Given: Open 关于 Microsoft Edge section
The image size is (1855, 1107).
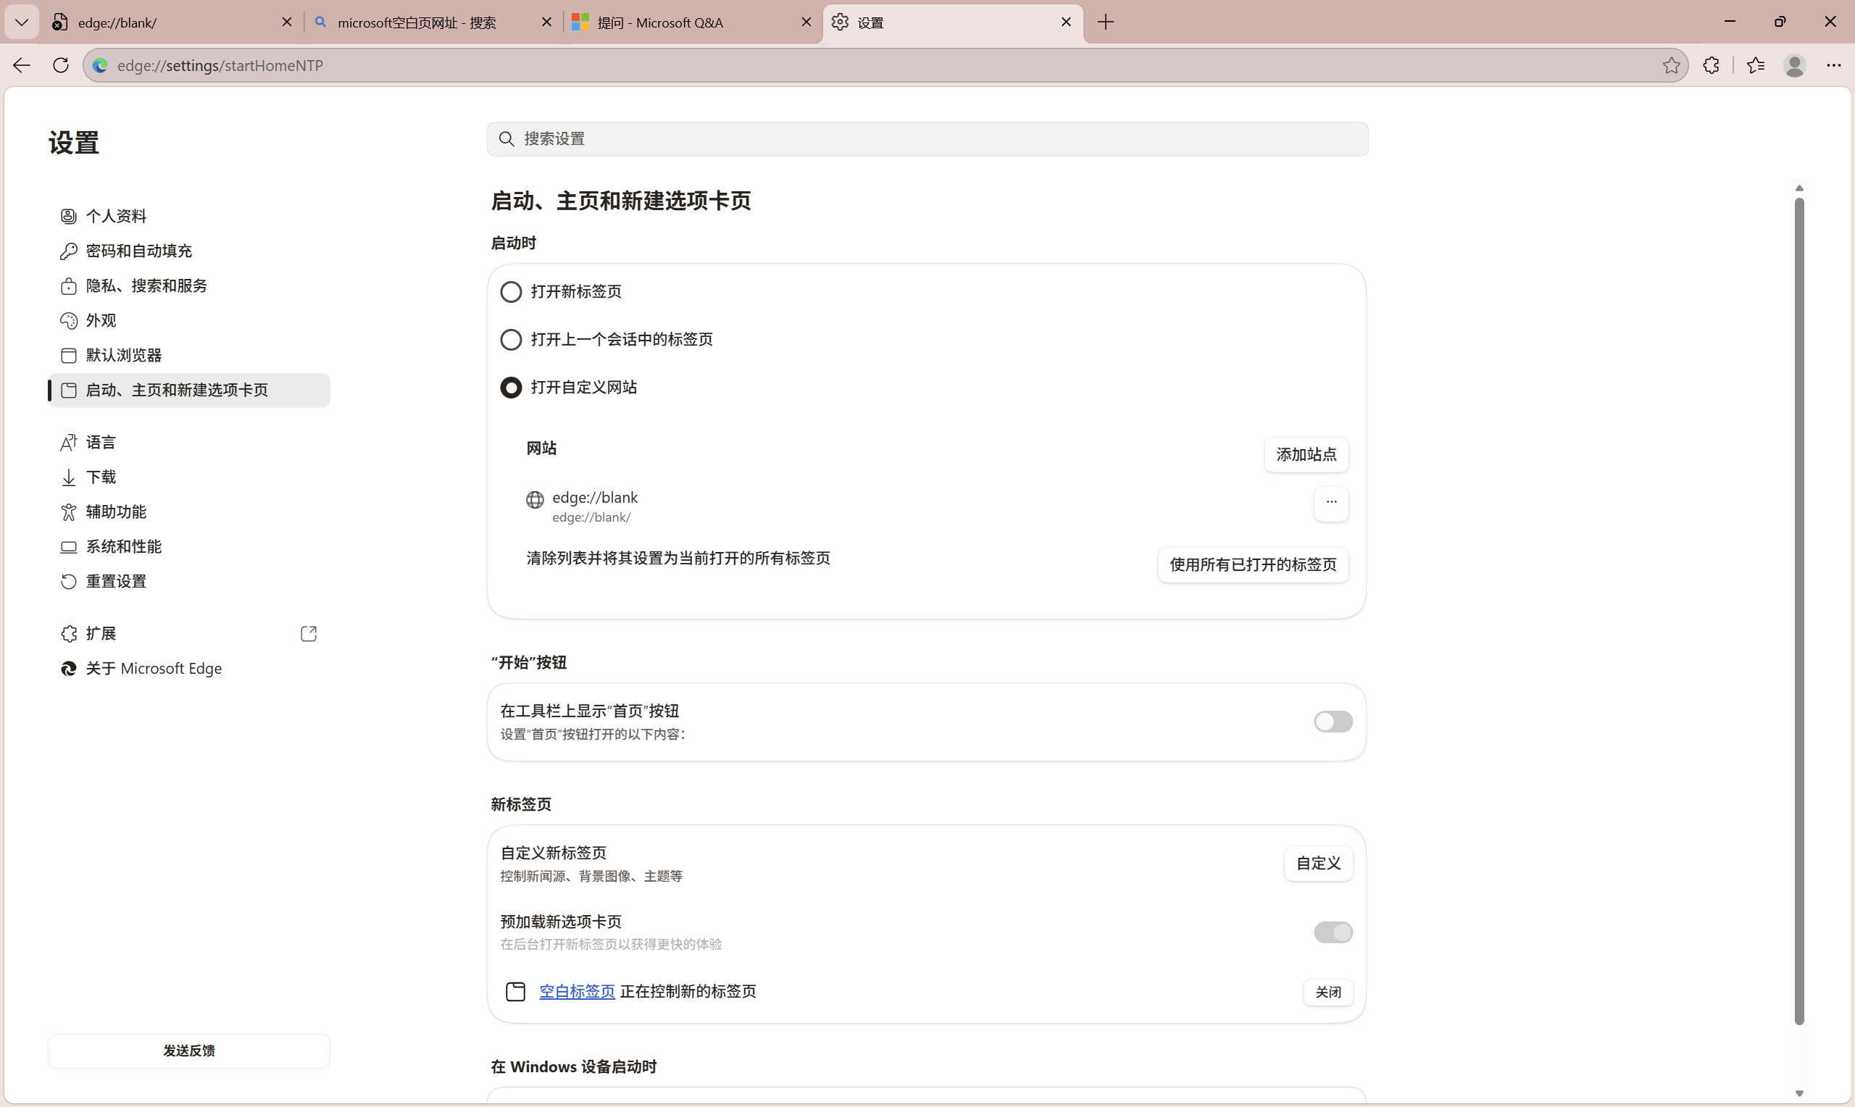Looking at the screenshot, I should [189, 669].
